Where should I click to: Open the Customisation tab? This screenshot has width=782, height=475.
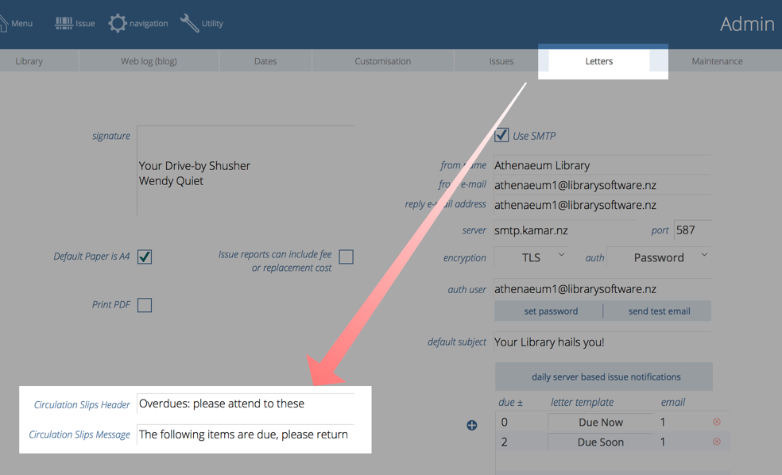tap(382, 61)
